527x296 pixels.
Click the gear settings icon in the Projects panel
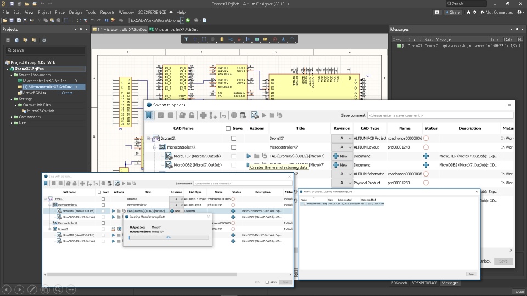44,40
